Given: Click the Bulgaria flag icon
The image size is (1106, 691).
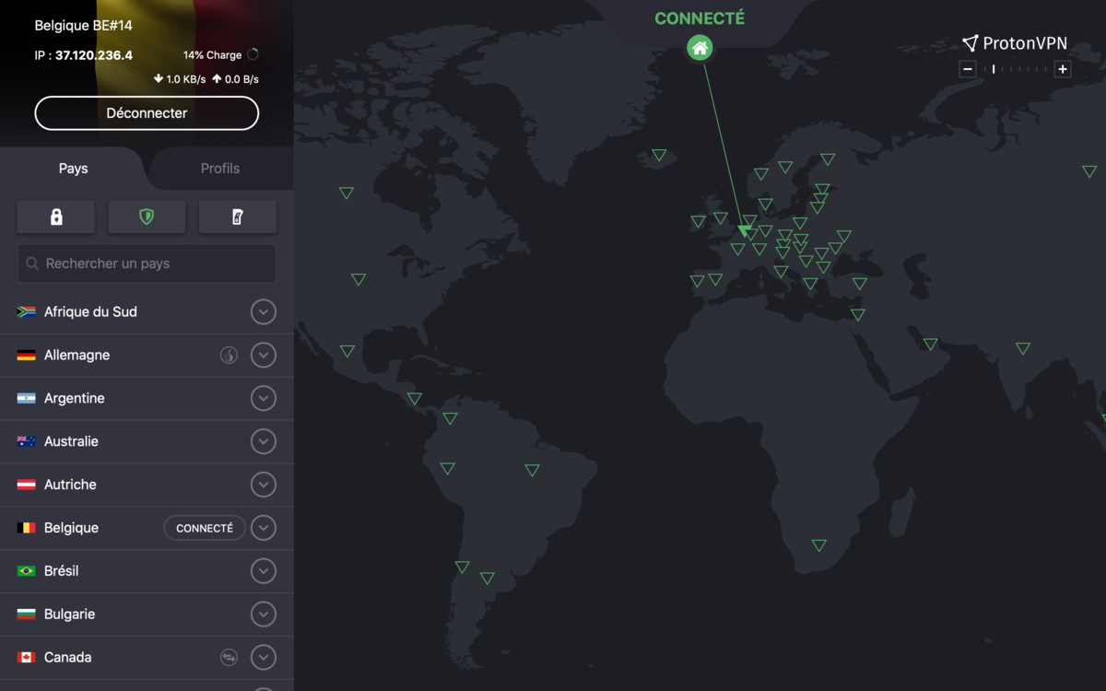Looking at the screenshot, I should point(27,615).
